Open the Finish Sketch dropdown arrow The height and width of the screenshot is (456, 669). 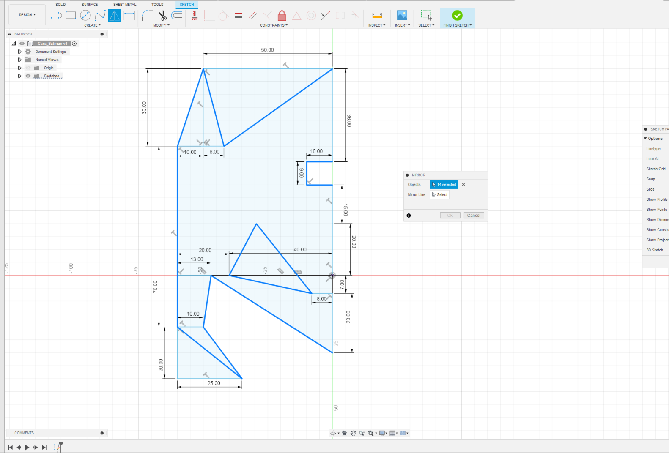click(x=470, y=25)
